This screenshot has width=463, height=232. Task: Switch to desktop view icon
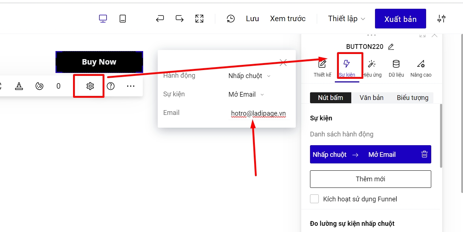click(x=103, y=19)
